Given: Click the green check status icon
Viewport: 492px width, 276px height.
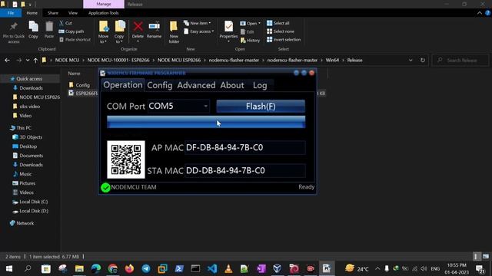Looking at the screenshot, I should (x=105, y=187).
